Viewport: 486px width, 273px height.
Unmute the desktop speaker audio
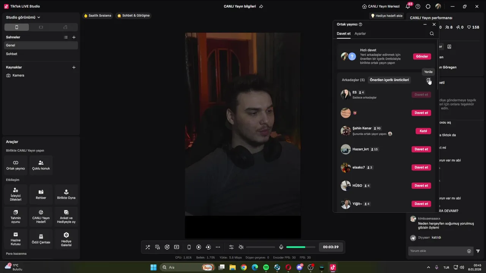pyautogui.click(x=241, y=247)
